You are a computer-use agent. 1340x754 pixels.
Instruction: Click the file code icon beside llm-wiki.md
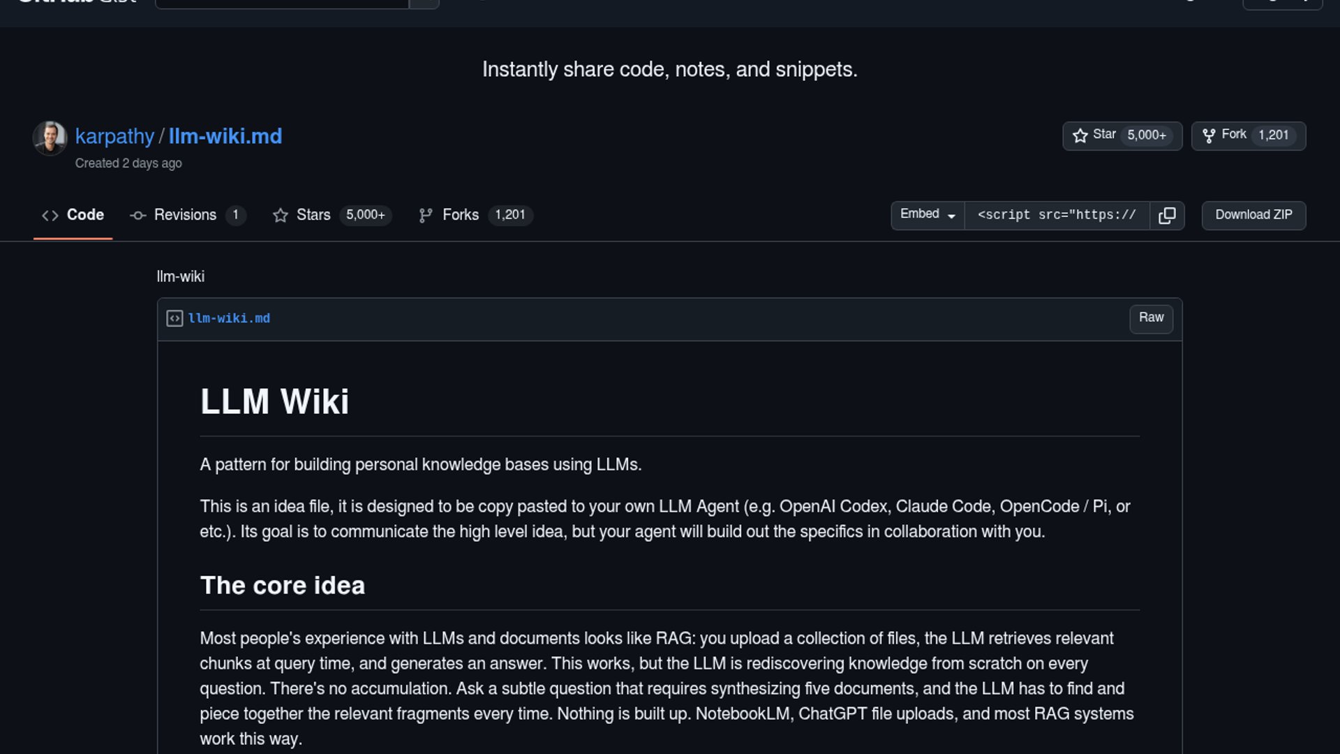click(x=174, y=318)
